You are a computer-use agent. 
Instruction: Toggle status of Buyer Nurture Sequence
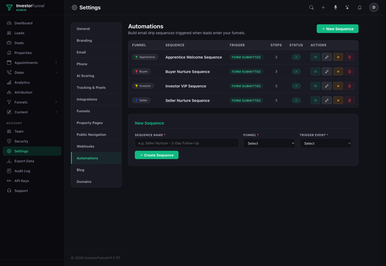click(296, 71)
